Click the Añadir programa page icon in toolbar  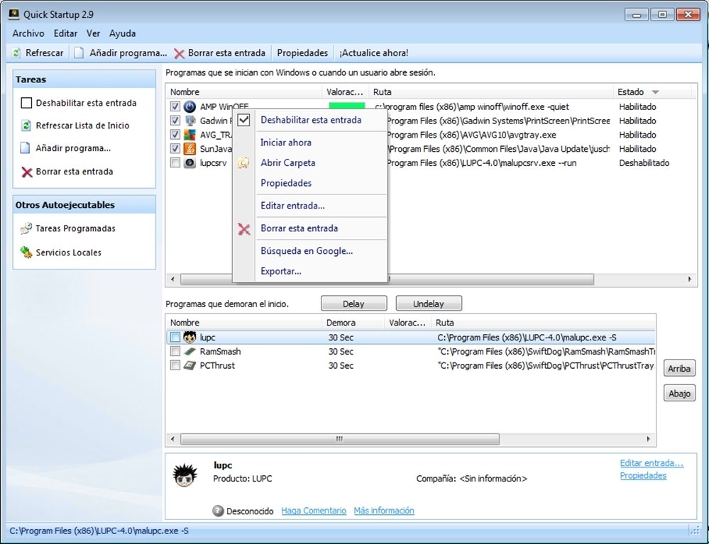[x=79, y=53]
